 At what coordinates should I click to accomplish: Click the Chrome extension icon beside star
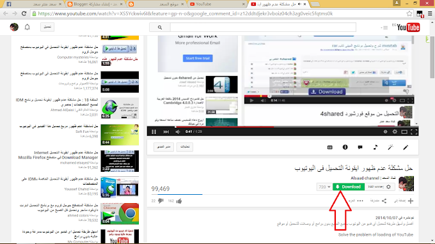(x=420, y=14)
